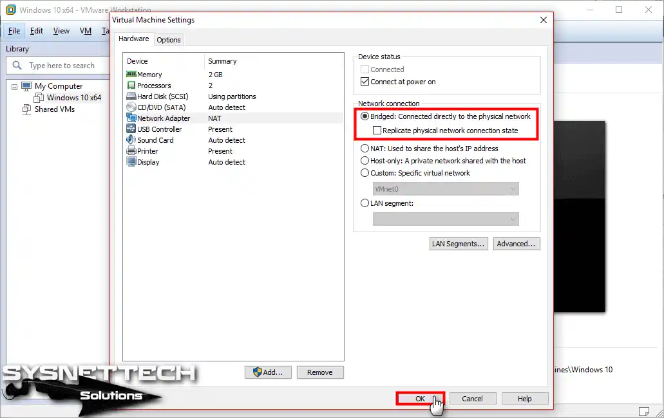664x418 pixels.
Task: Toggle Connect at power on checkbox
Action: coord(365,82)
